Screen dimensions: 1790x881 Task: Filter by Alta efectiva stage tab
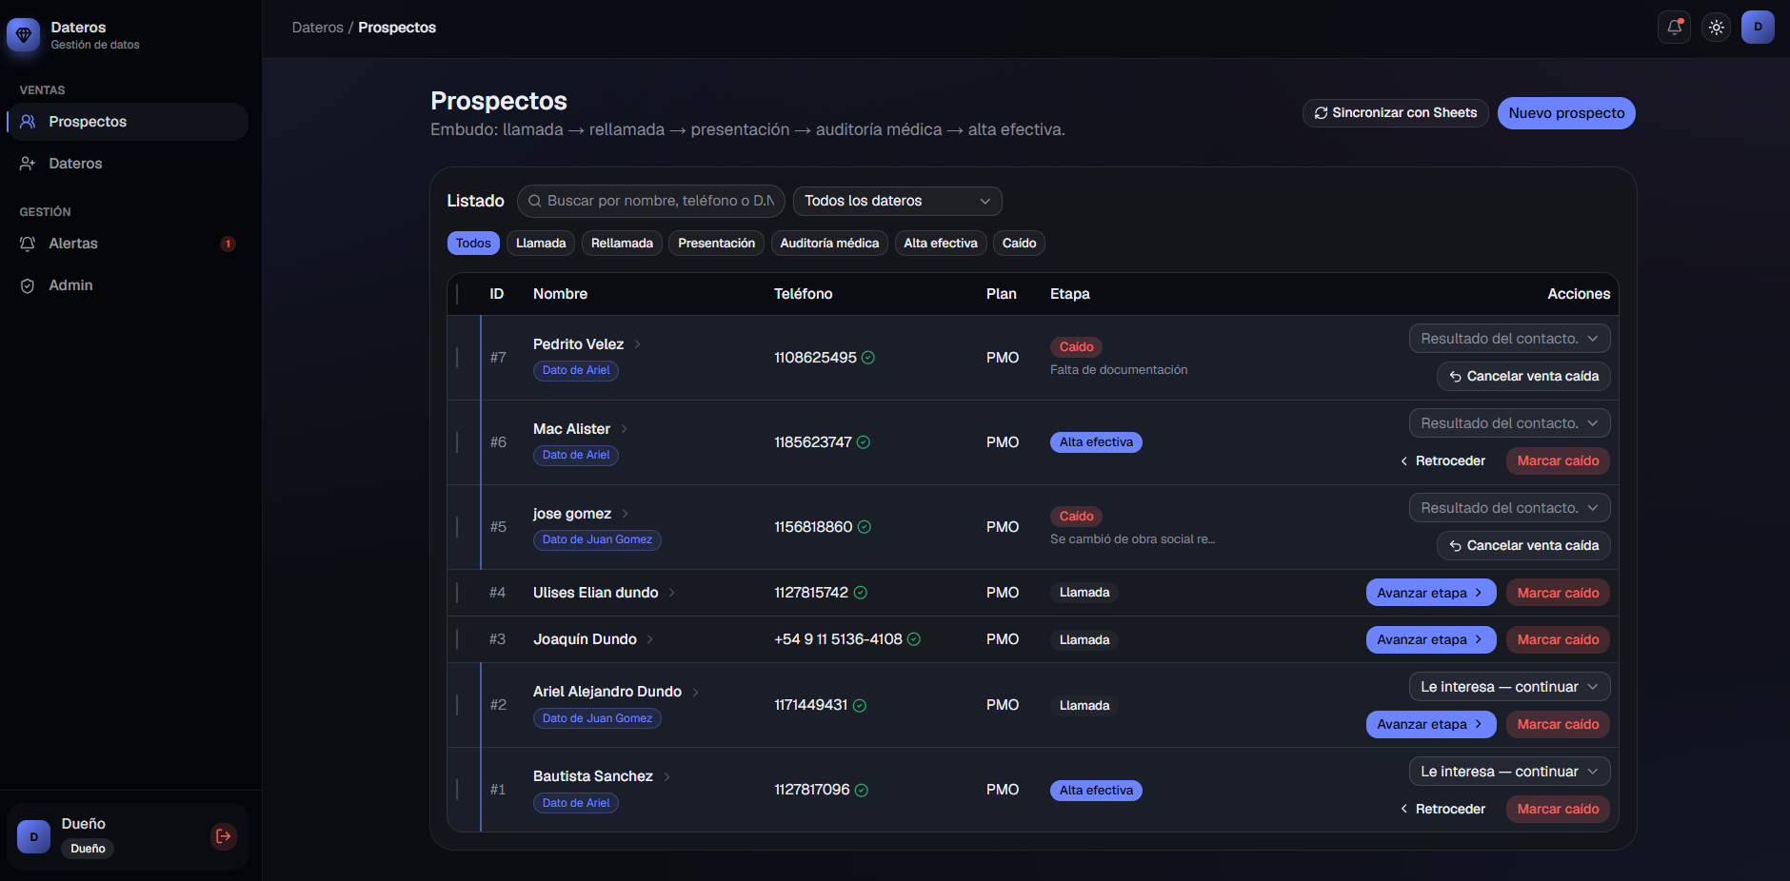click(941, 244)
